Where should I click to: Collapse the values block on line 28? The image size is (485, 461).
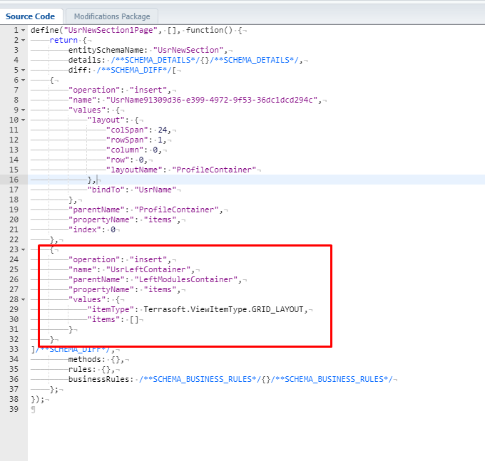click(x=26, y=300)
